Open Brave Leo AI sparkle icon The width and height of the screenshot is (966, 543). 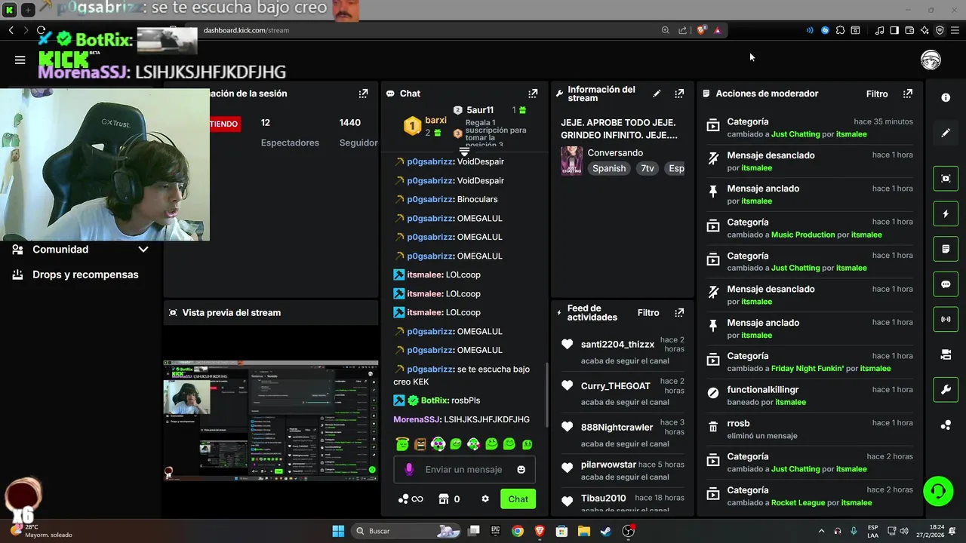pyautogui.click(x=924, y=30)
